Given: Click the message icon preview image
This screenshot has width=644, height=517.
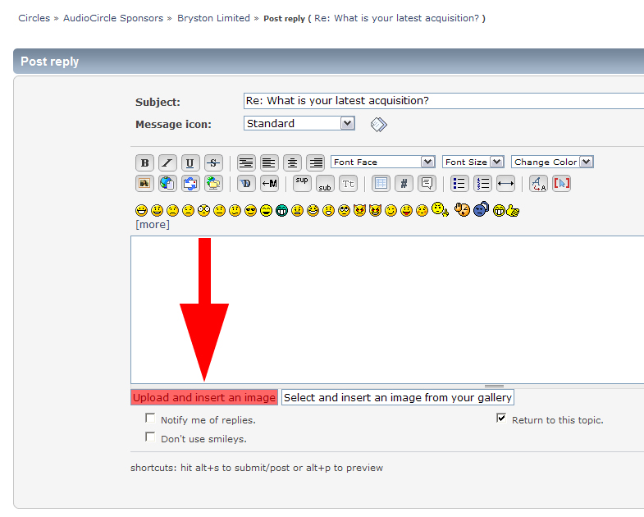Looking at the screenshot, I should click(x=379, y=124).
